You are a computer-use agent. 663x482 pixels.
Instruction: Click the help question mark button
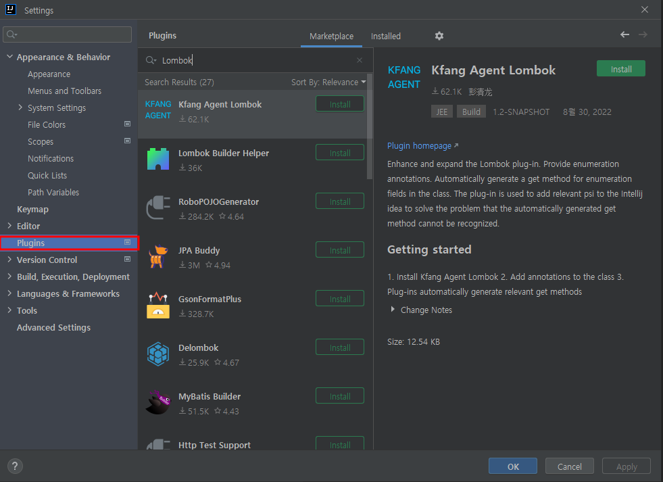[x=15, y=466]
